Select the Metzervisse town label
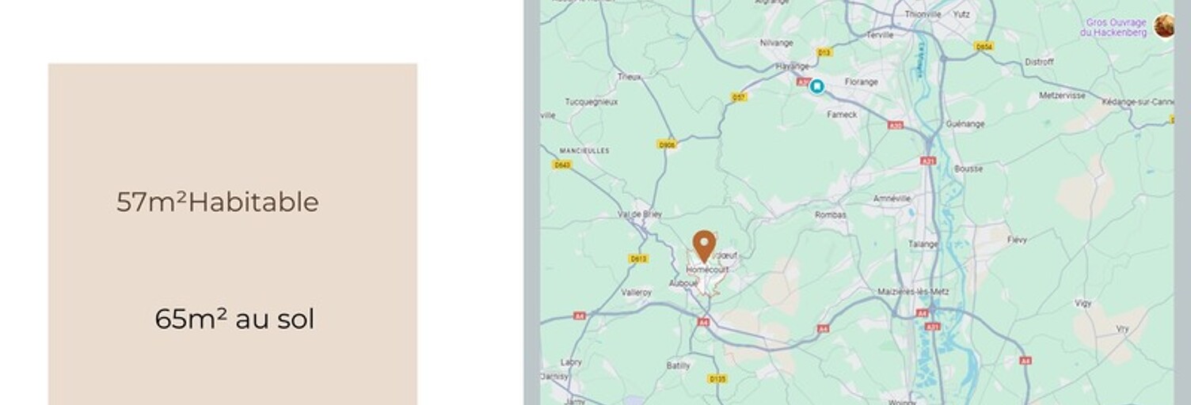The image size is (1191, 405). (x=1062, y=95)
